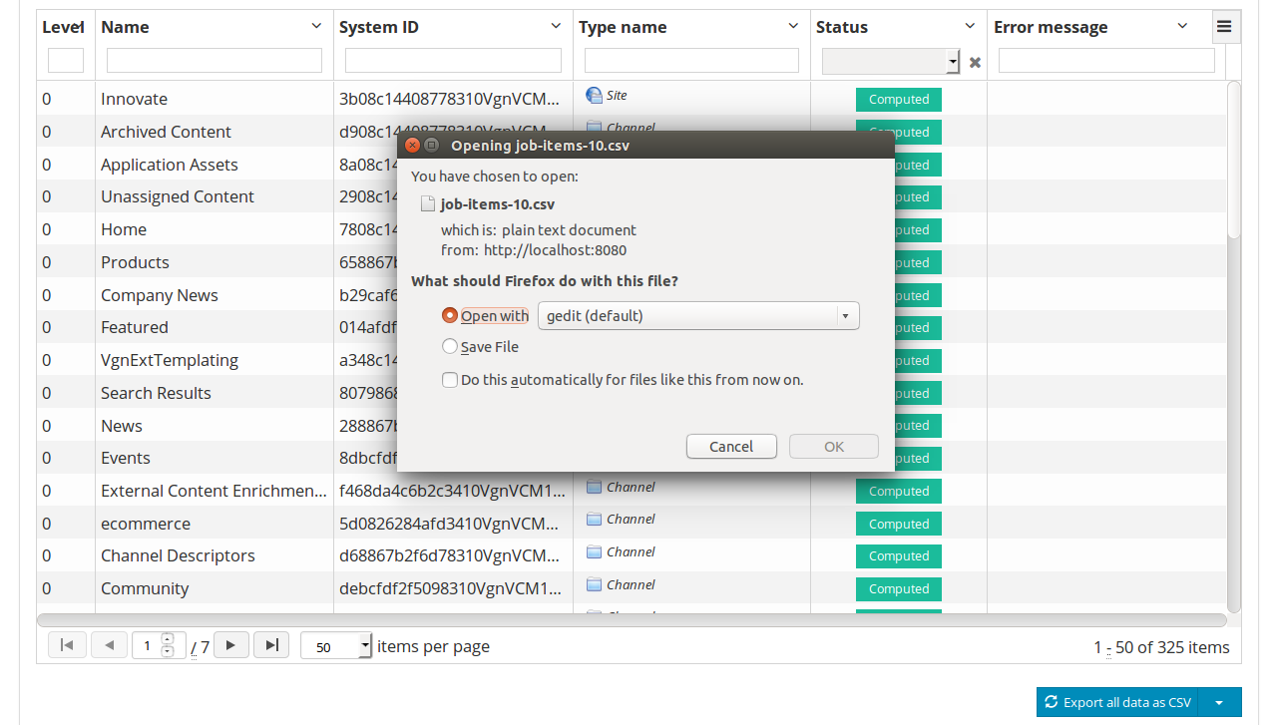Image resolution: width=1275 pixels, height=725 pixels.
Task: Click into the Type name filter field
Action: click(x=691, y=61)
